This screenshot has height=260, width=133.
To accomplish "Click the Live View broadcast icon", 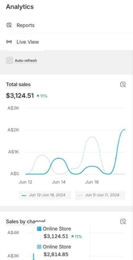I will (9, 42).
